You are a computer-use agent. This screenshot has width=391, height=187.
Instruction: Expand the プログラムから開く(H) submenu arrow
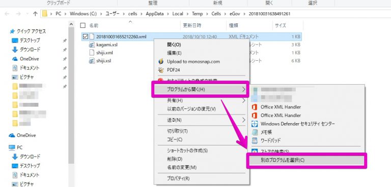(x=244, y=89)
